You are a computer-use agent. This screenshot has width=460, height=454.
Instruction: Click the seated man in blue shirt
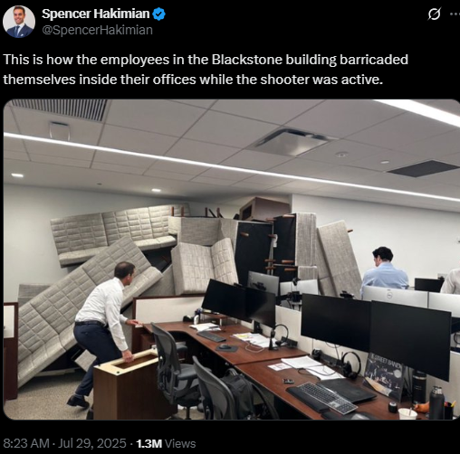(x=385, y=270)
